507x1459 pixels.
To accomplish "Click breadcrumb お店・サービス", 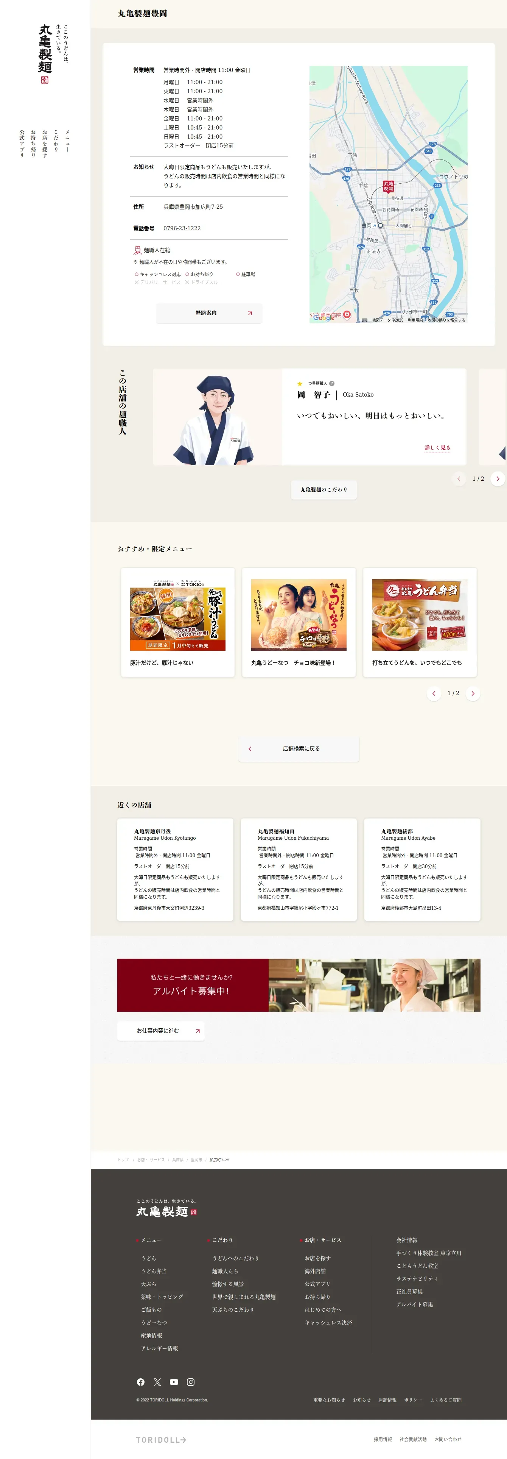I will [x=151, y=1160].
